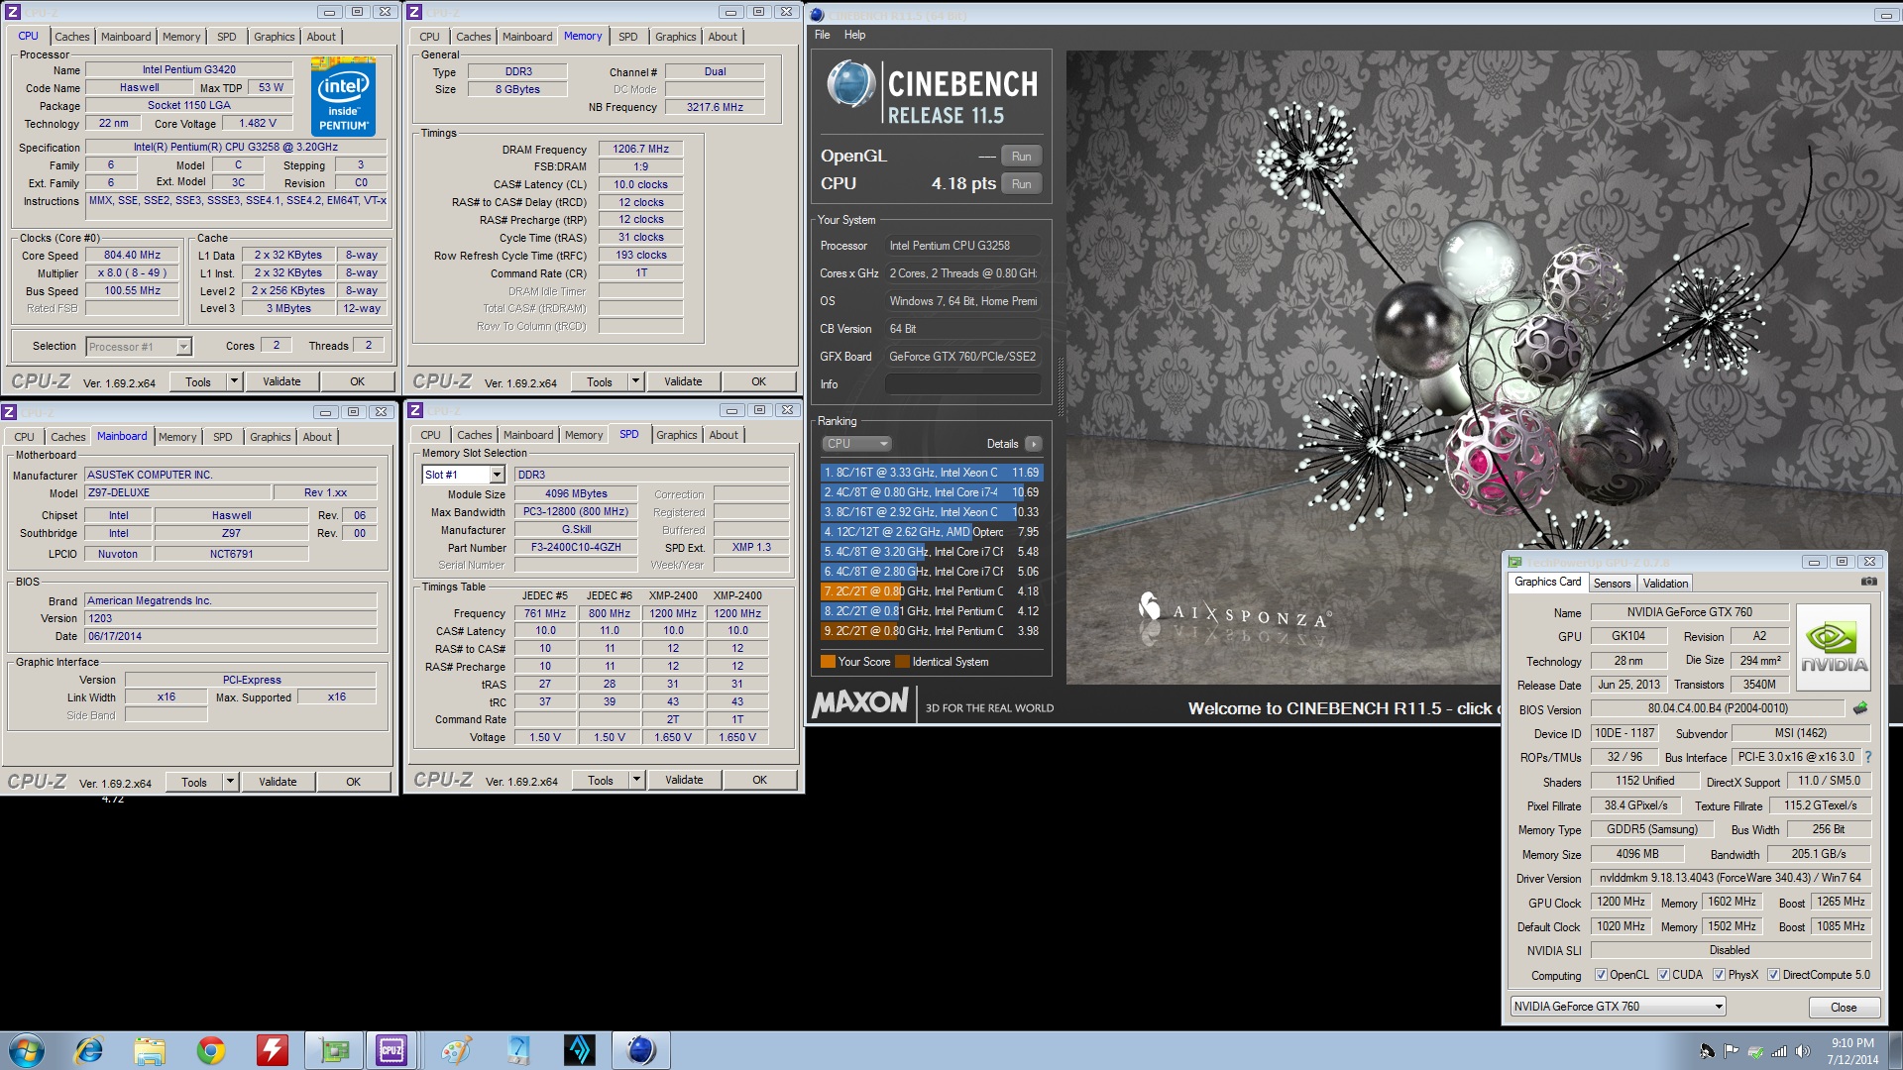
Task: Switch to Cinebench sphere taskbar icon
Action: point(641,1050)
